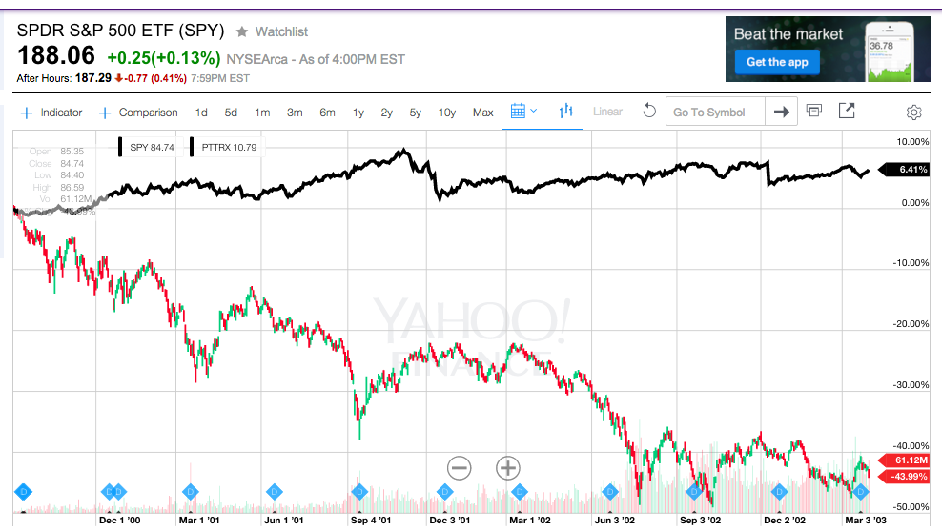Click the reset chart circular arrow

[649, 111]
